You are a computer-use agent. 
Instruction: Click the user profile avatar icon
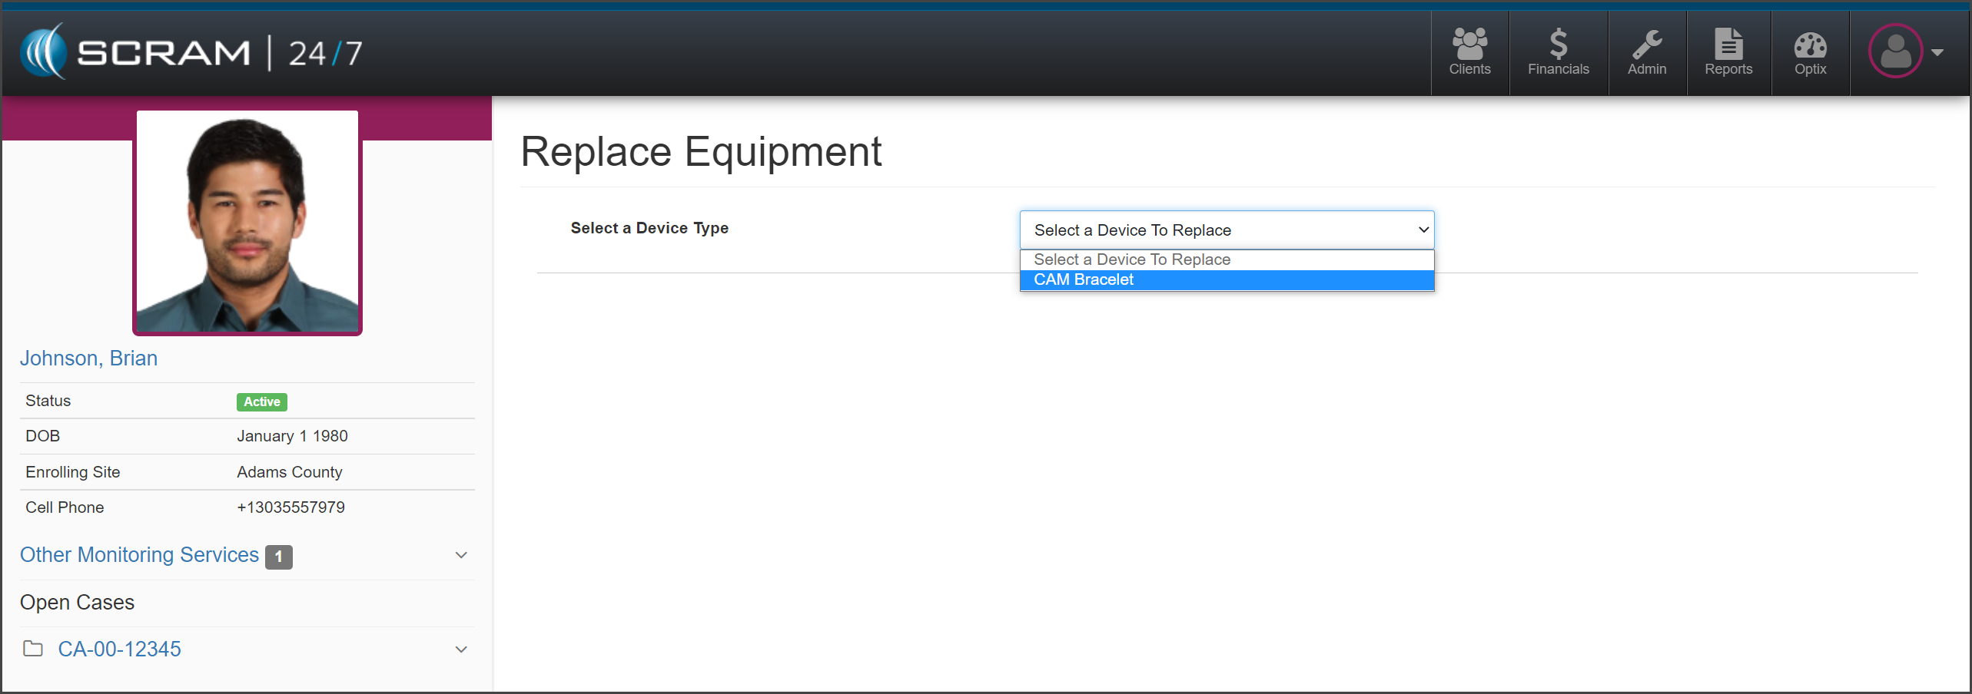pos(1895,51)
